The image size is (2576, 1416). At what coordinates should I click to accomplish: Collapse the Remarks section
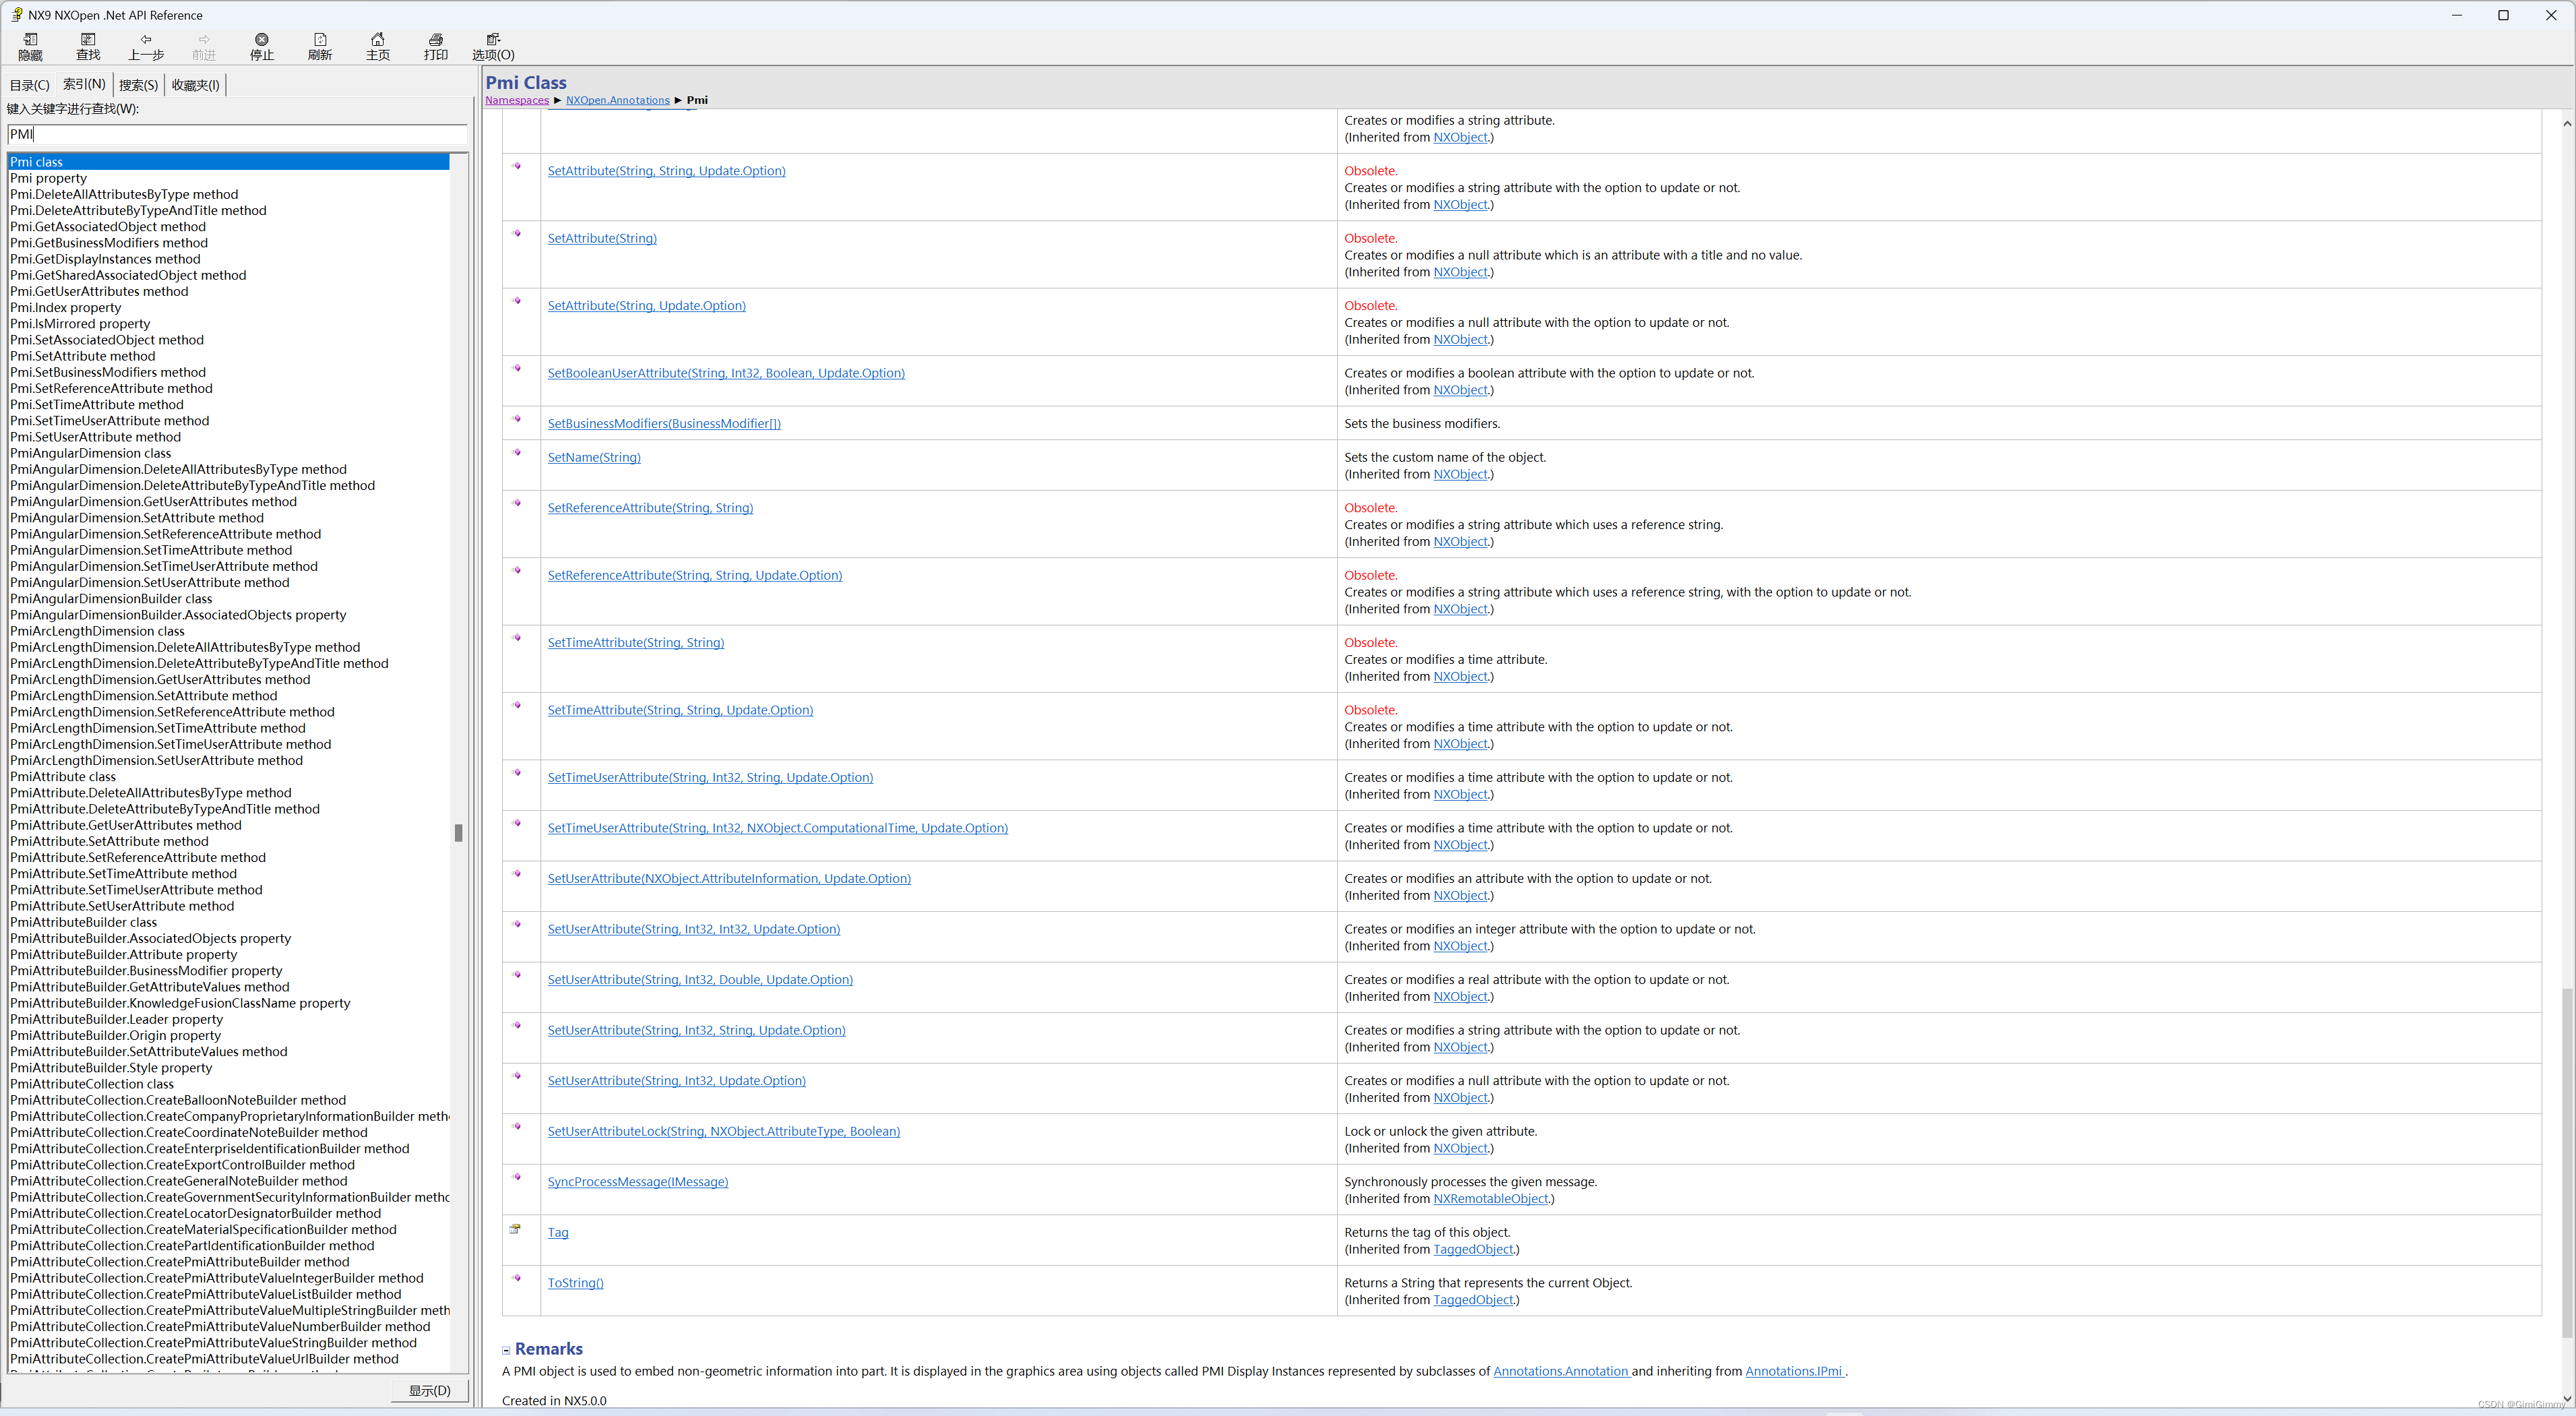[506, 1350]
